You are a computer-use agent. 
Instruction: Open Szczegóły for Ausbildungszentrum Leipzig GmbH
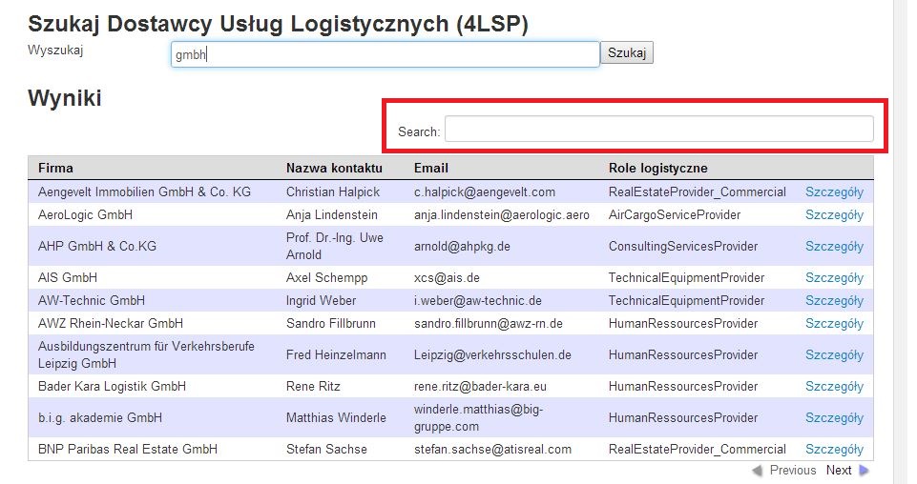834,355
